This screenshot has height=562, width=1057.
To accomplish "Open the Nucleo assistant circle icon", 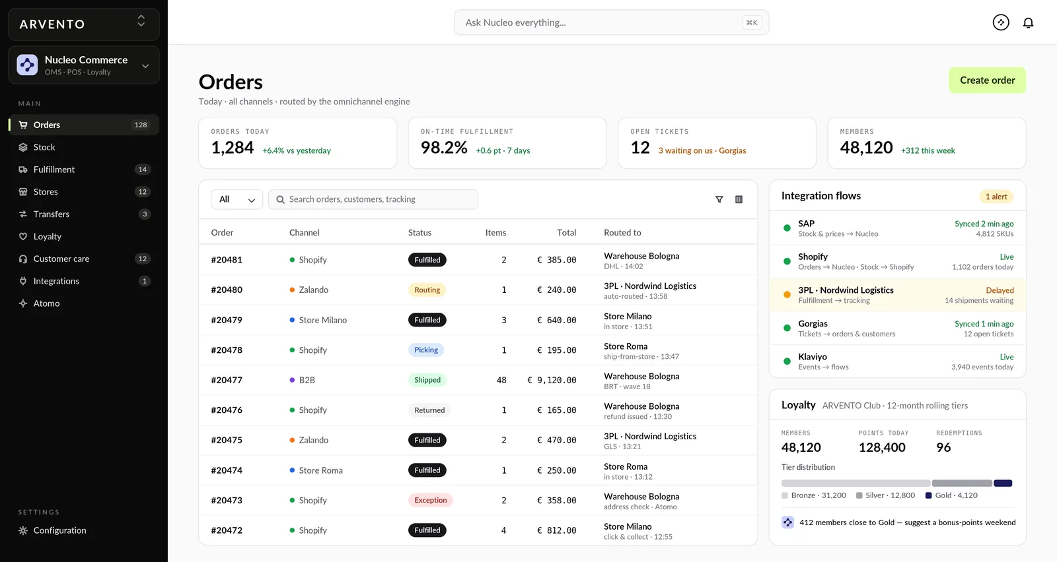I will pyautogui.click(x=1001, y=22).
